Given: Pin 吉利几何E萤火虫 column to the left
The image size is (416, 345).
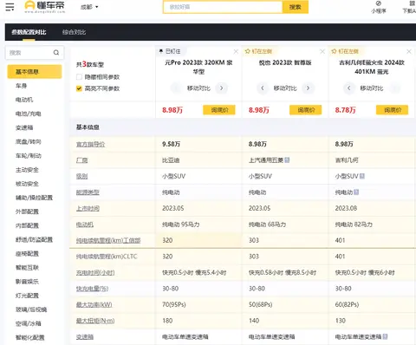Looking at the screenshot, I should click(345, 51).
